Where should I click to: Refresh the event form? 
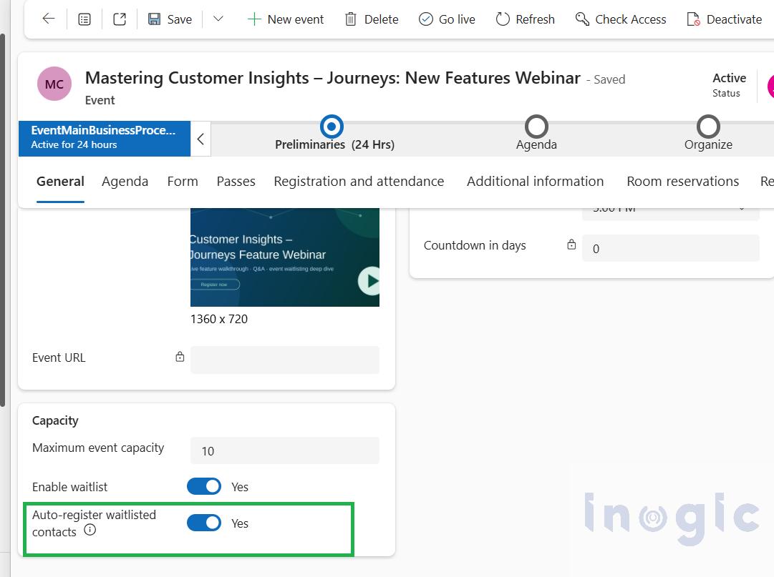(526, 19)
